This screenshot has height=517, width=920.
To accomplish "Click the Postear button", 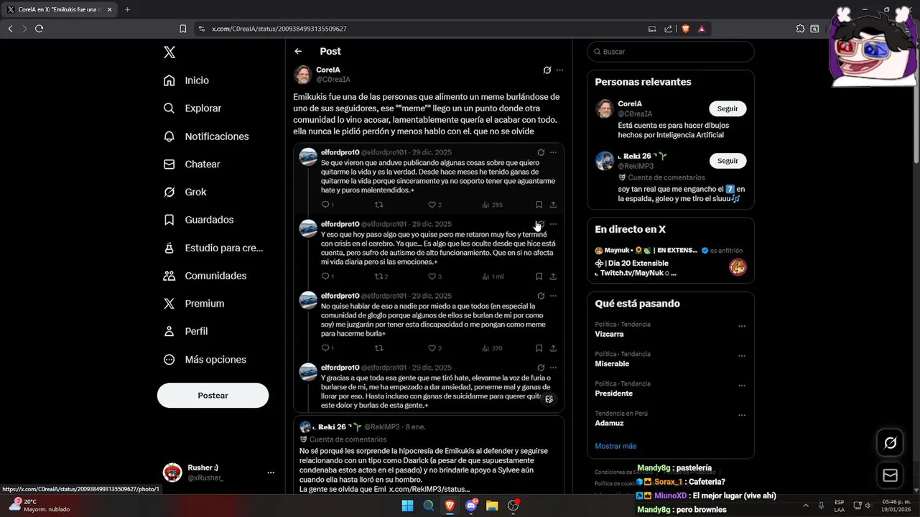I will click(213, 396).
